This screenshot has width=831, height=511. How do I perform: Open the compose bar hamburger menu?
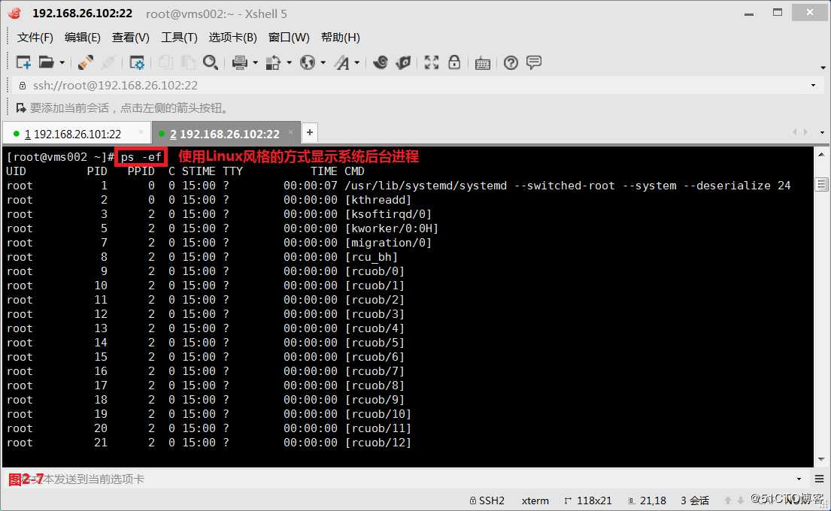click(x=819, y=479)
